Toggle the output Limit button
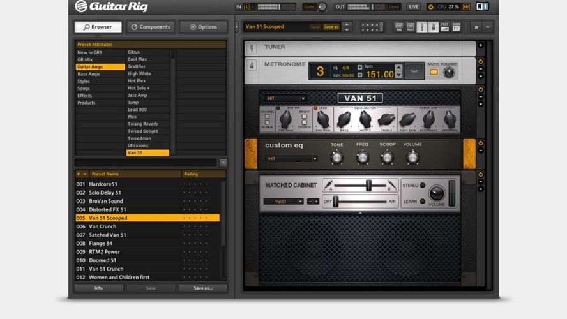Screen dimensions: 567x319 pyautogui.click(x=394, y=6)
